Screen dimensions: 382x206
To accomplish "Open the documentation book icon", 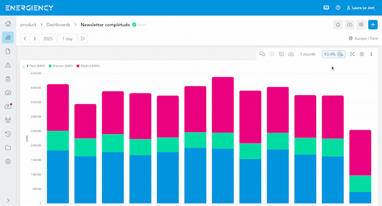I will [326, 8].
